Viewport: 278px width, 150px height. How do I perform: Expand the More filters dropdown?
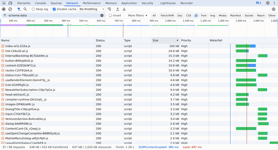(138, 16)
